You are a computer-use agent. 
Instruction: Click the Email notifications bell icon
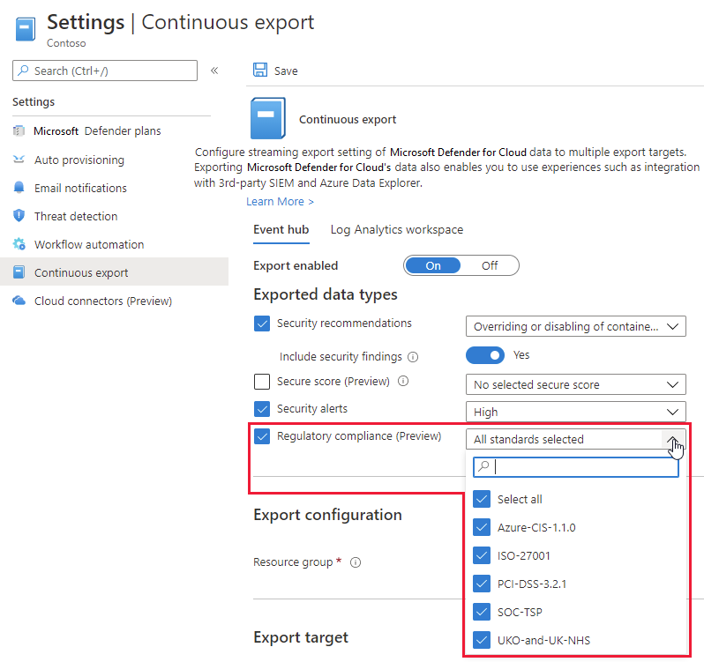pos(19,188)
